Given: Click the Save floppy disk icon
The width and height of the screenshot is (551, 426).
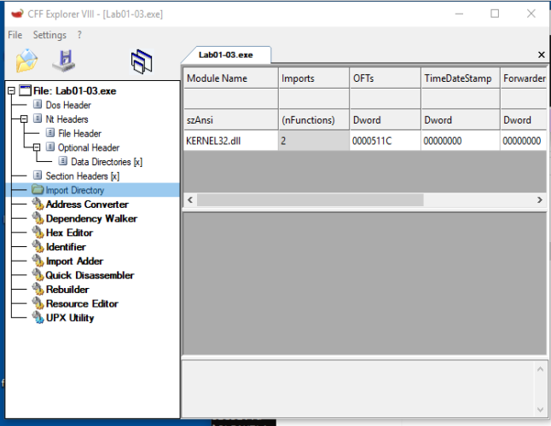Looking at the screenshot, I should (64, 61).
